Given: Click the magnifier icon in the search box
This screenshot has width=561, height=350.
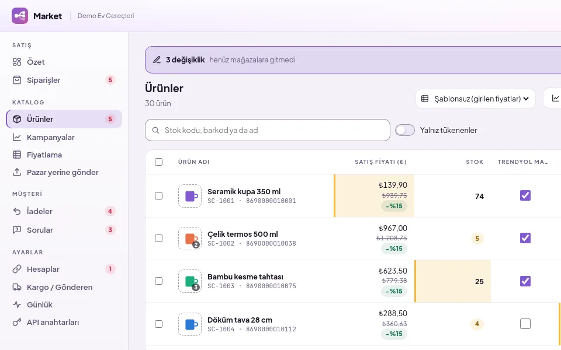Looking at the screenshot, I should tap(155, 130).
